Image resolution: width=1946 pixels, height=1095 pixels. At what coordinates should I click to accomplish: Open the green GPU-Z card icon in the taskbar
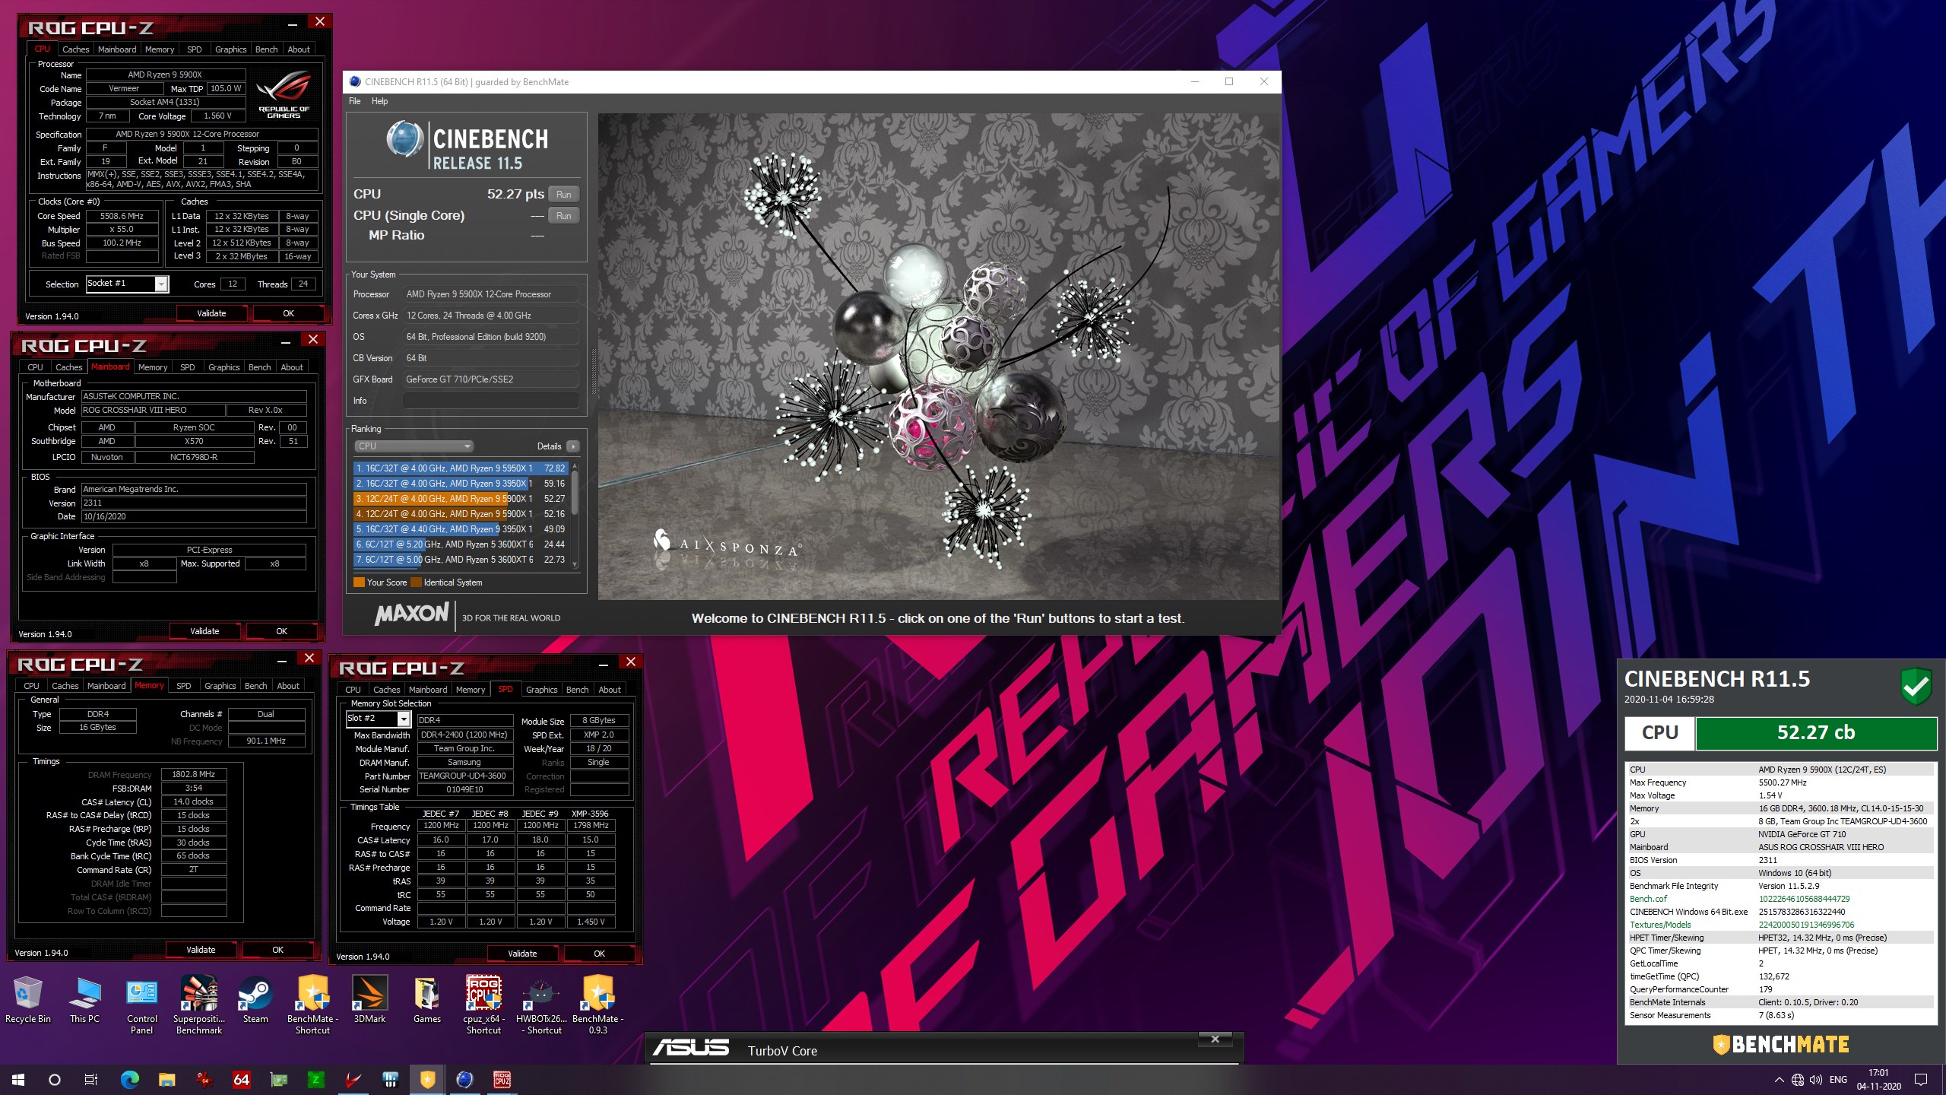(278, 1079)
